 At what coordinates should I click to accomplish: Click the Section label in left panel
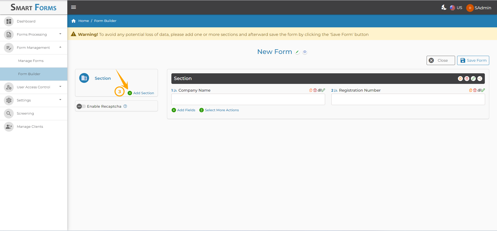pyautogui.click(x=103, y=78)
